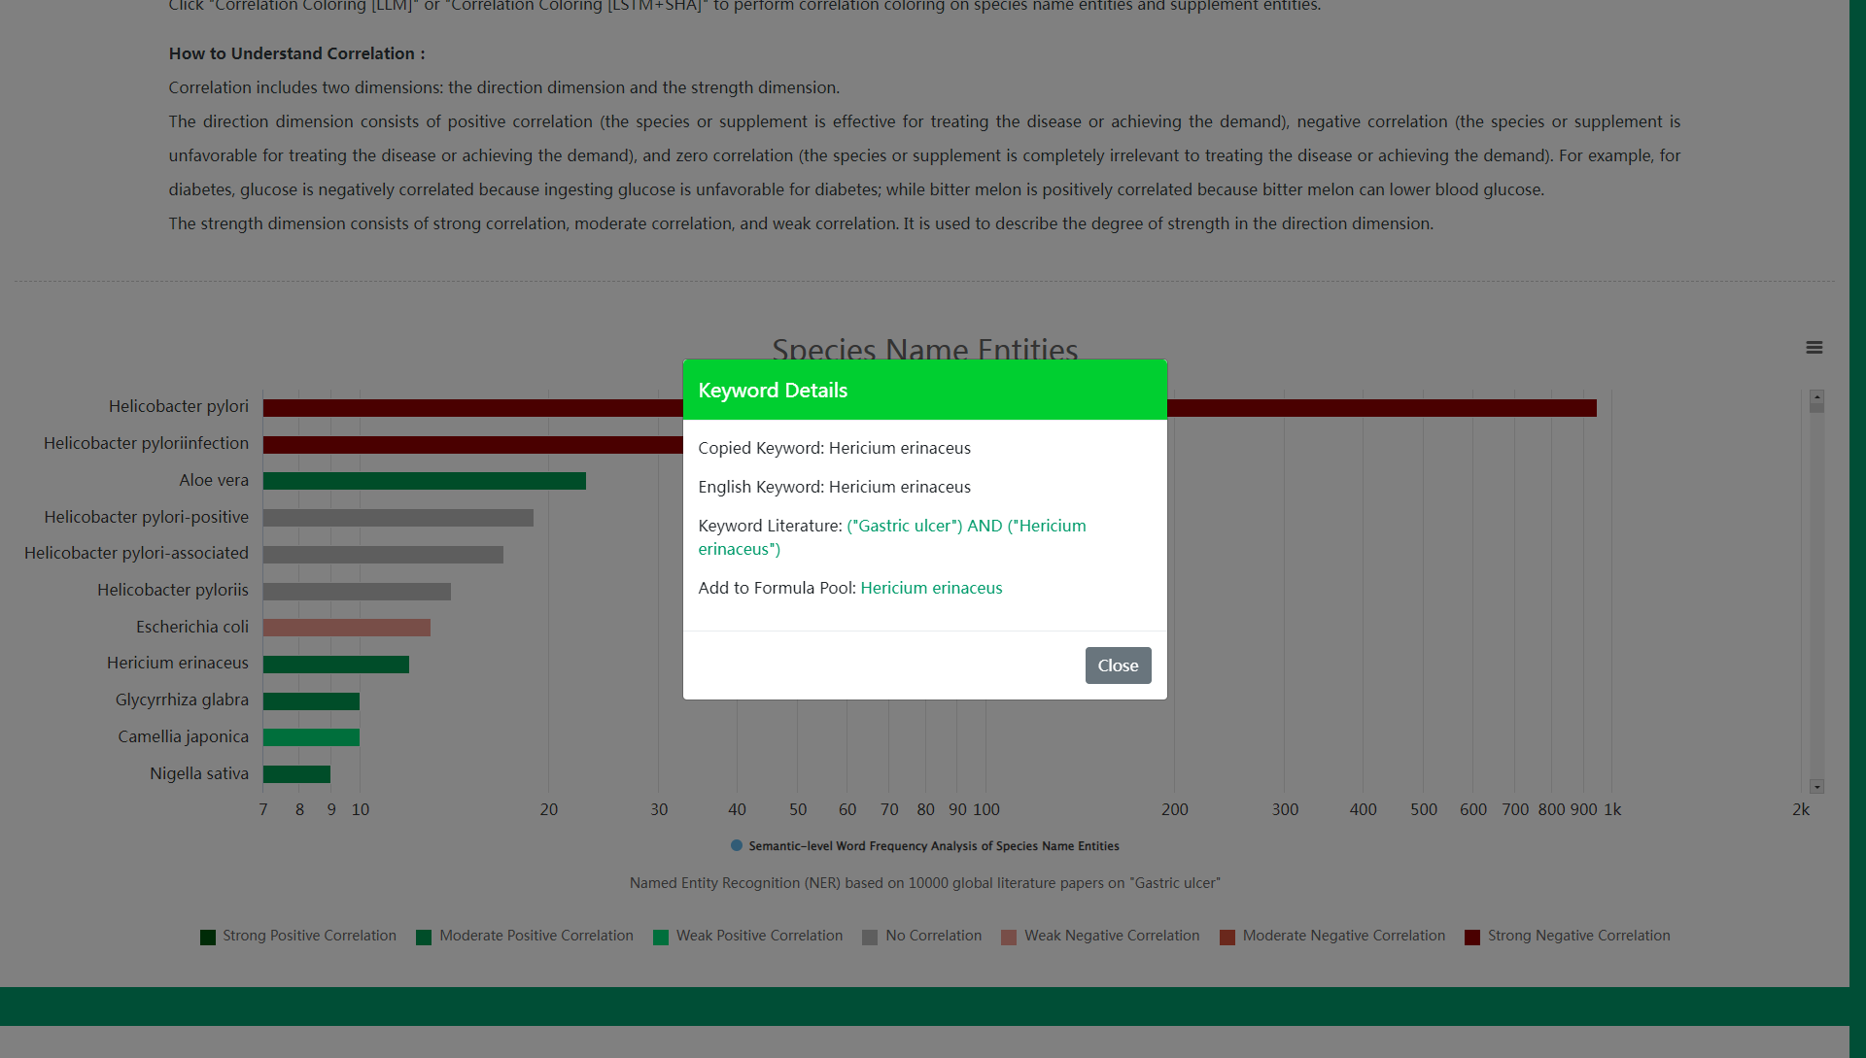Open the chart hamburger context menu
1866x1058 pixels.
(1814, 348)
